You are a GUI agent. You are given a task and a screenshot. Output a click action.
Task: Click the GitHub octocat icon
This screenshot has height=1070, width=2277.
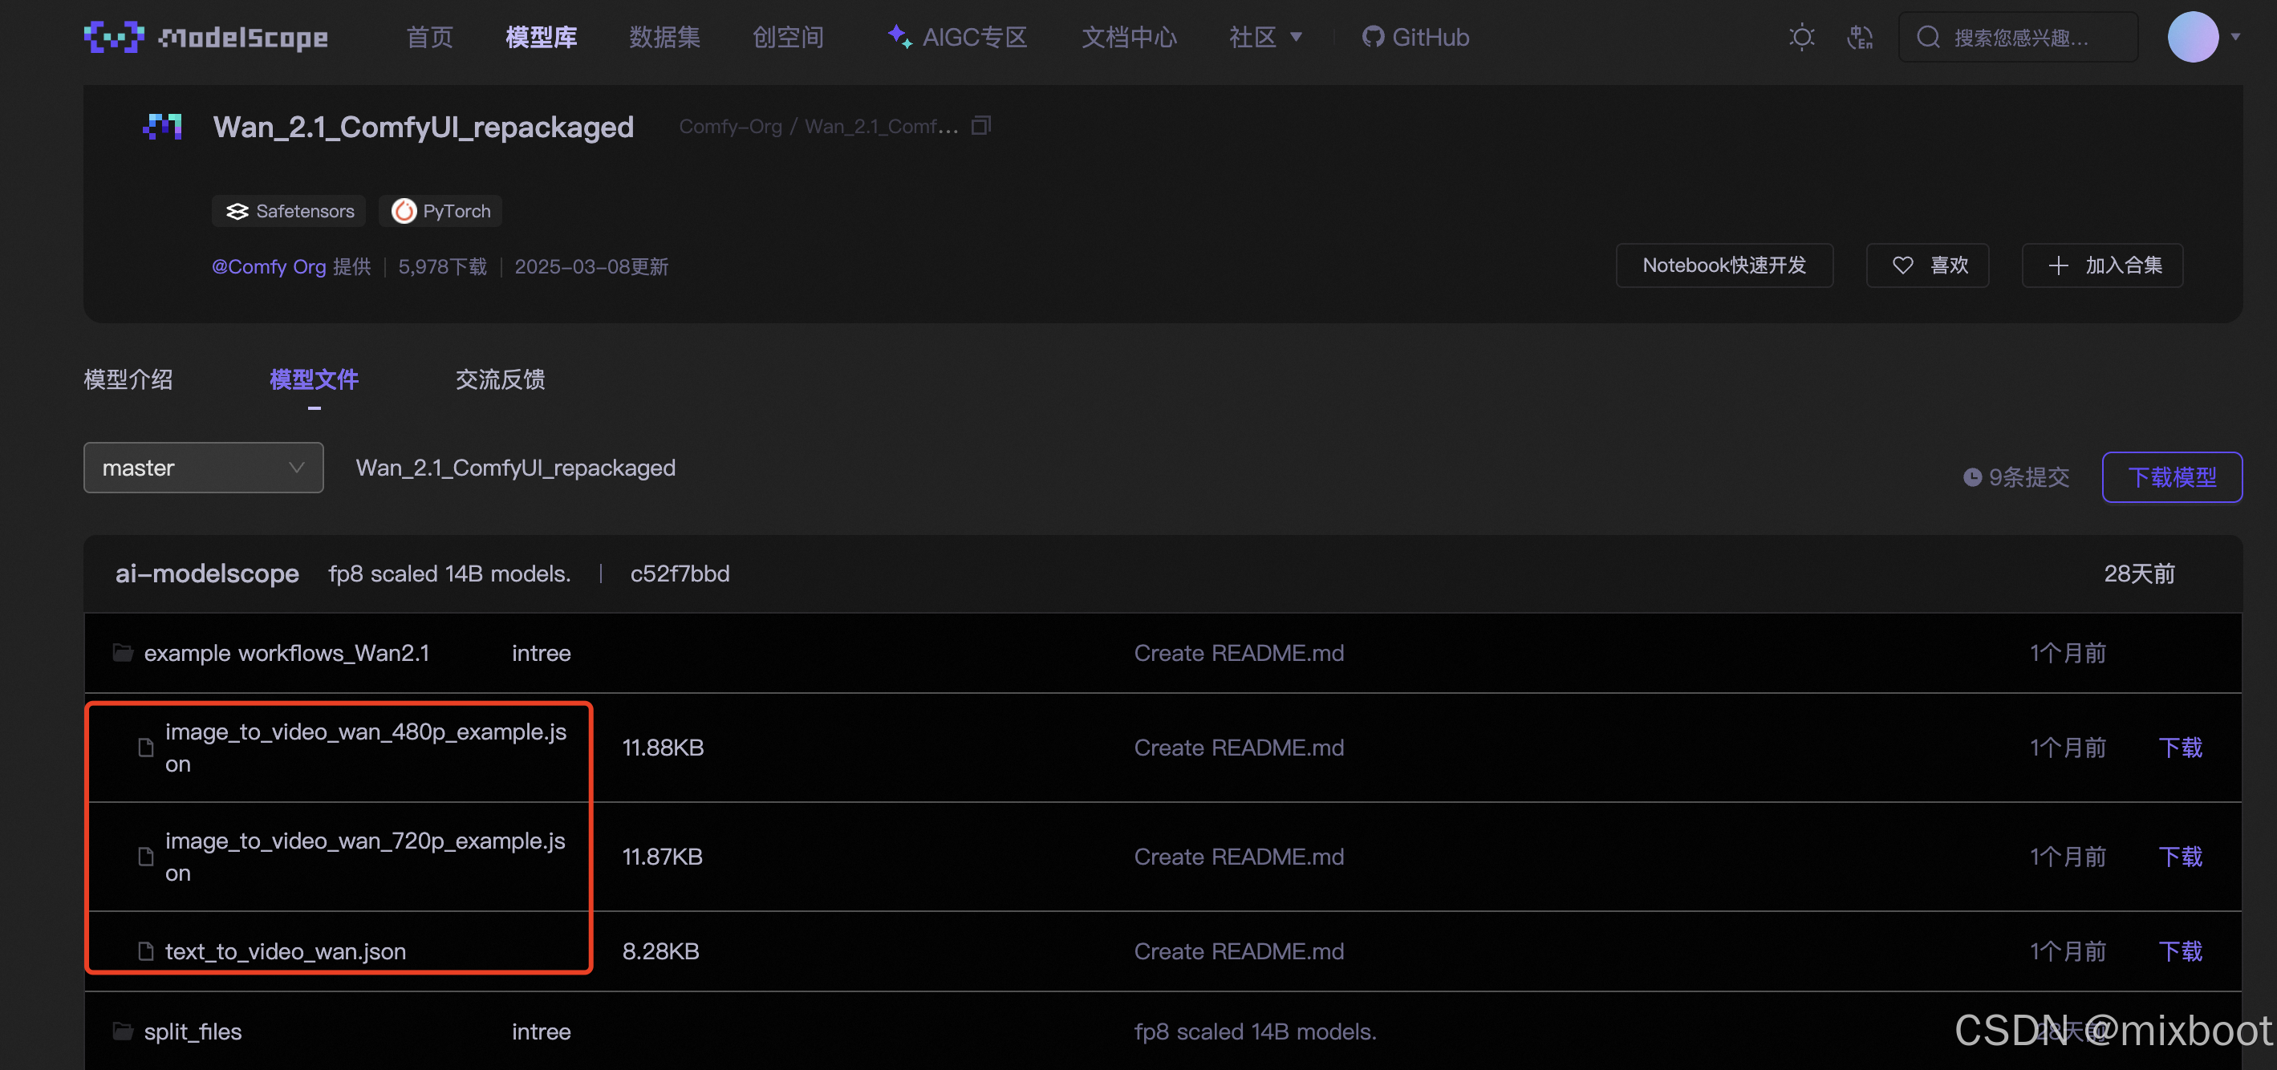pos(1372,37)
